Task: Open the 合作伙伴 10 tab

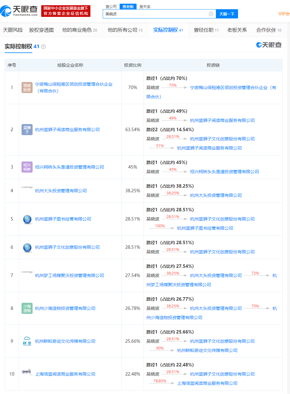Action: tap(269, 30)
